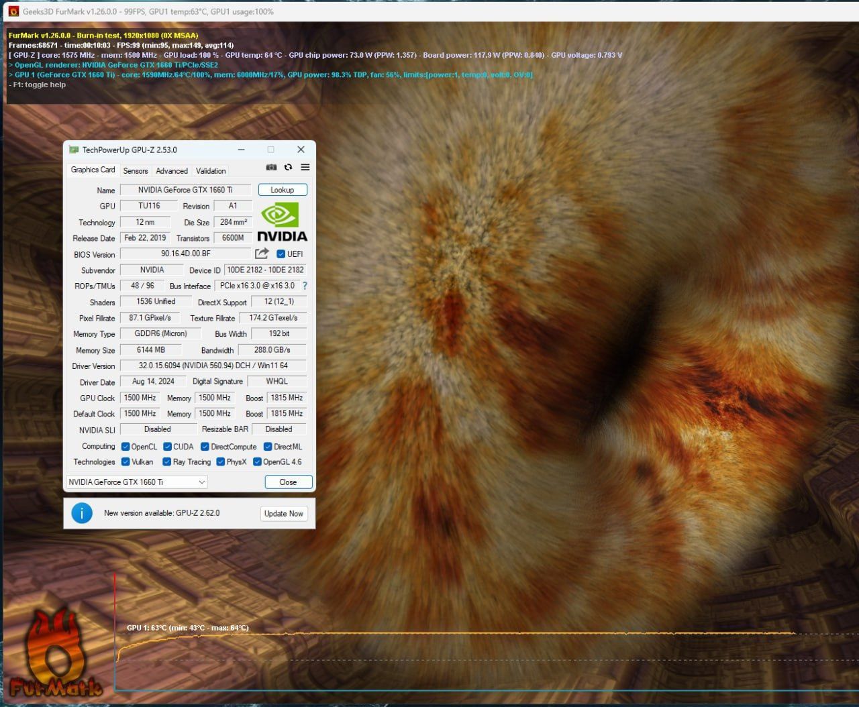Image resolution: width=859 pixels, height=707 pixels.
Task: Click the Revision field showing A1
Action: pos(233,206)
